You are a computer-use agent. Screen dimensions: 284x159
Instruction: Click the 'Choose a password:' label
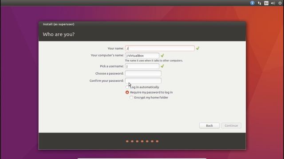(x=110, y=73)
